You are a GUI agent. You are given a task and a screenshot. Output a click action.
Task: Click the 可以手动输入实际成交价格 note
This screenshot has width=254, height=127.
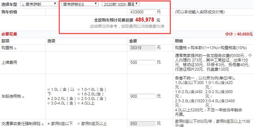[200, 12]
